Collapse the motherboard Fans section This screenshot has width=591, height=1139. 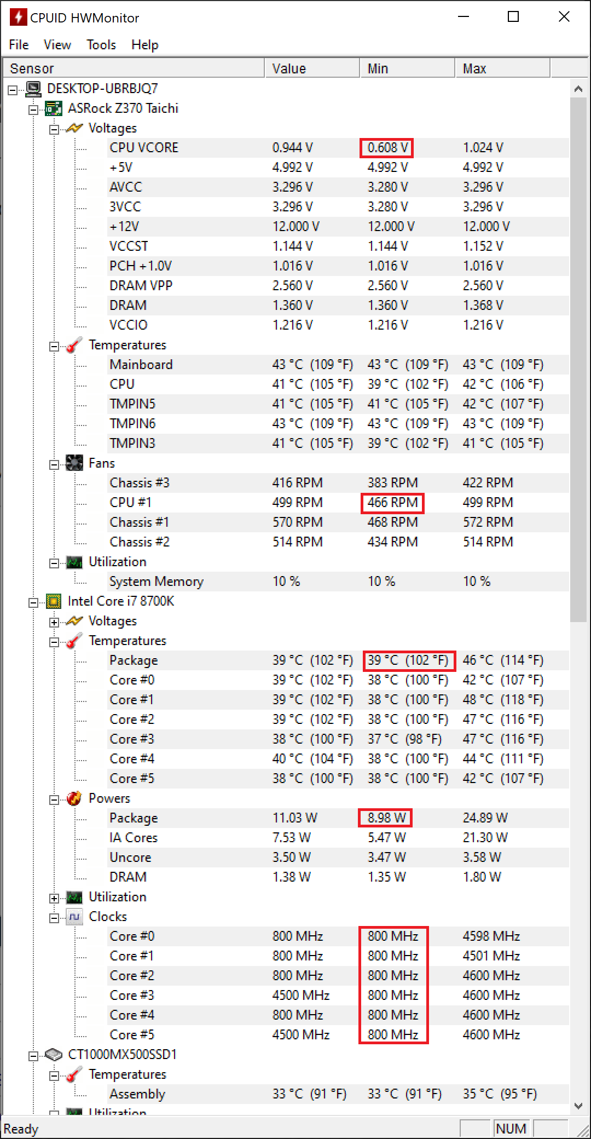pyautogui.click(x=54, y=464)
